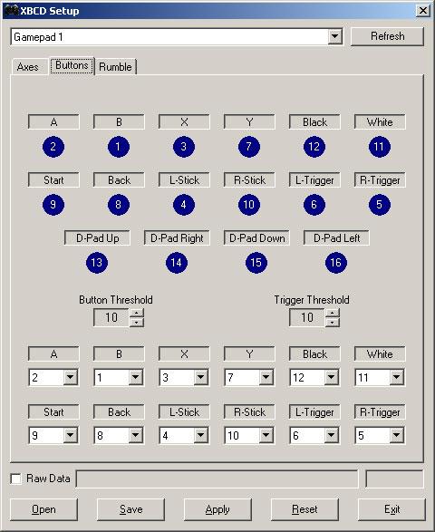Click the blue circle numbered 11 under White
Image resolution: width=435 pixels, height=532 pixels.
380,147
